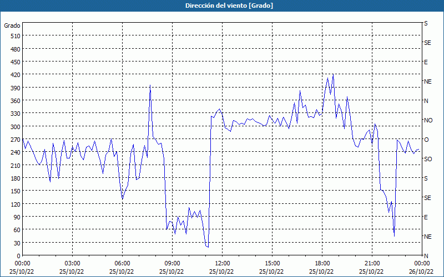Select the 120 degree axis label

coord(16,204)
